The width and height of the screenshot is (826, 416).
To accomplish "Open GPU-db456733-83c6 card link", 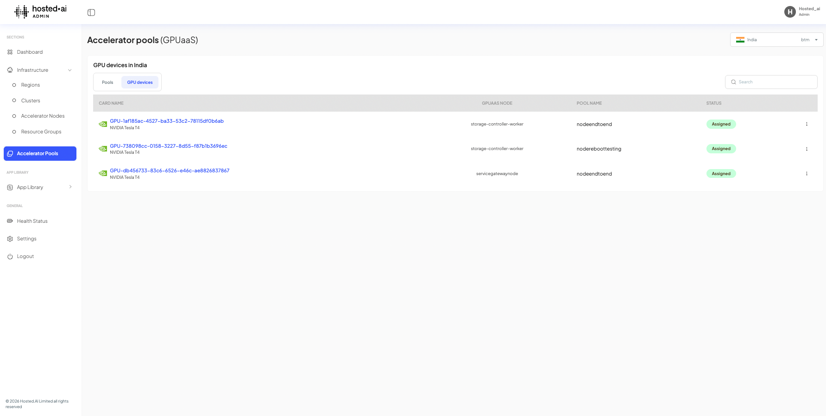I will pyautogui.click(x=170, y=171).
